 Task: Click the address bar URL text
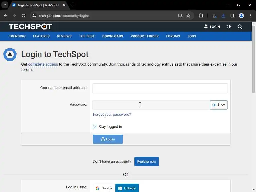[64, 16]
